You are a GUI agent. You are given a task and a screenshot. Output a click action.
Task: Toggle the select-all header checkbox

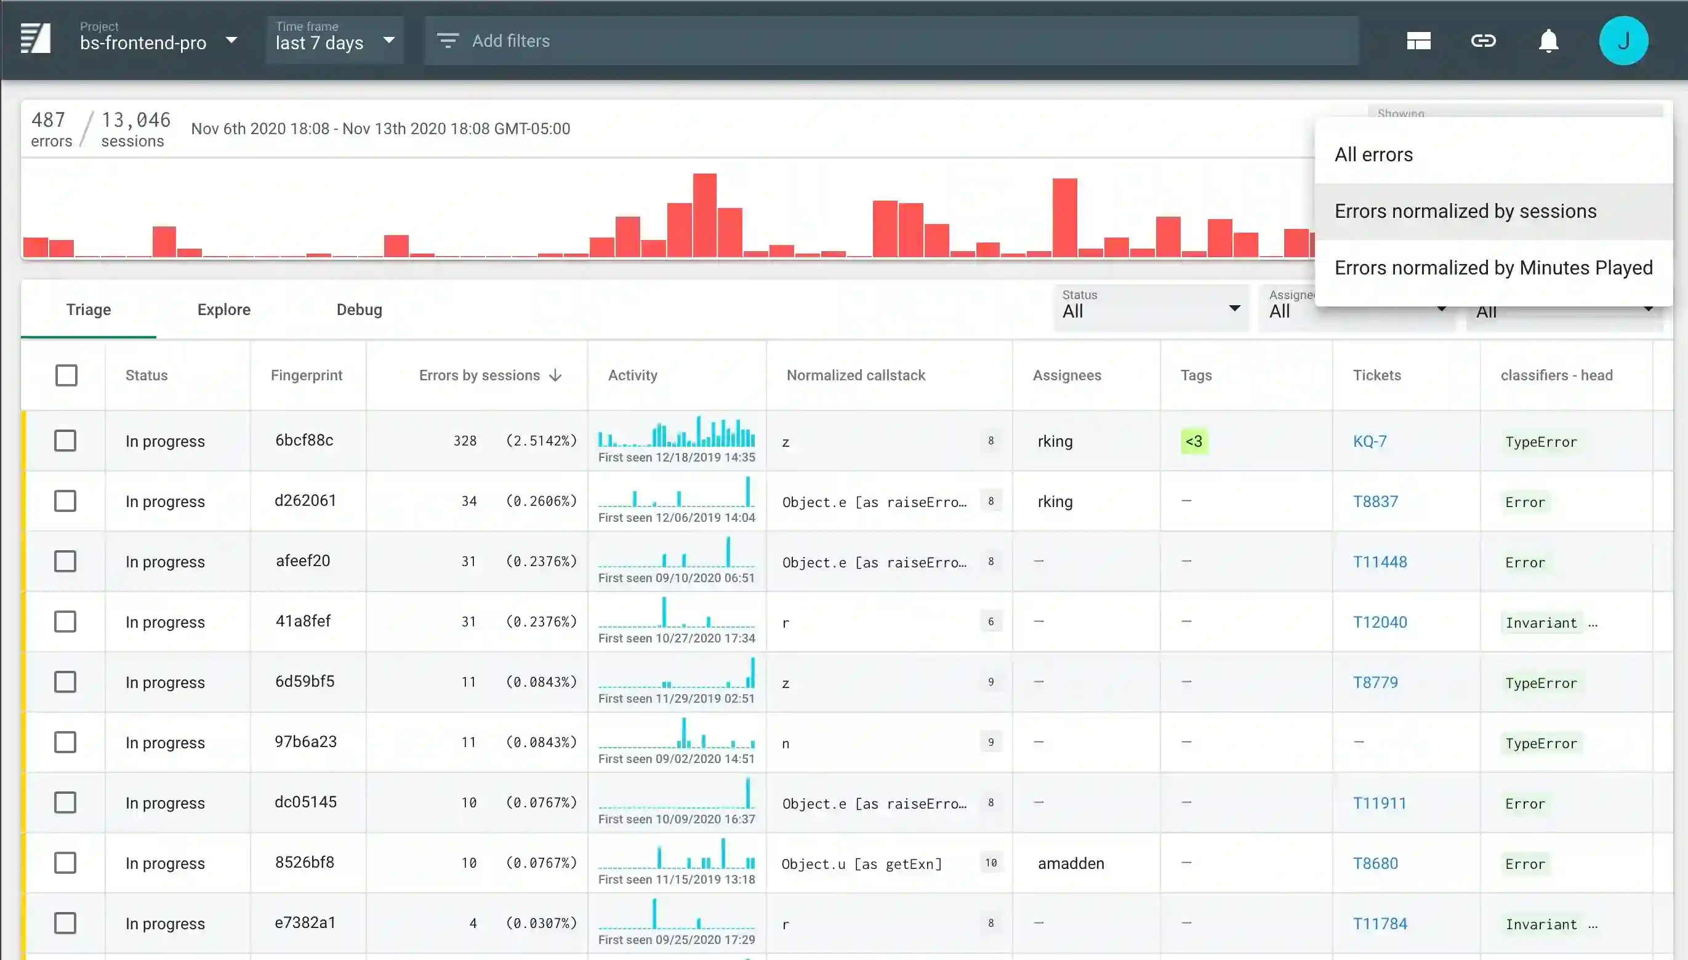coord(66,376)
